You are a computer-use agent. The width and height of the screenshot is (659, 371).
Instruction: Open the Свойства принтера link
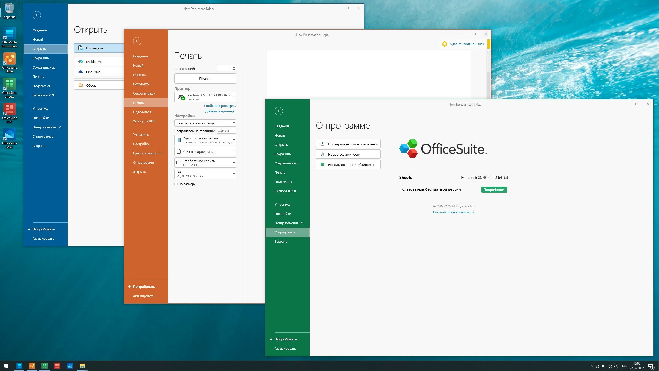[x=220, y=106]
